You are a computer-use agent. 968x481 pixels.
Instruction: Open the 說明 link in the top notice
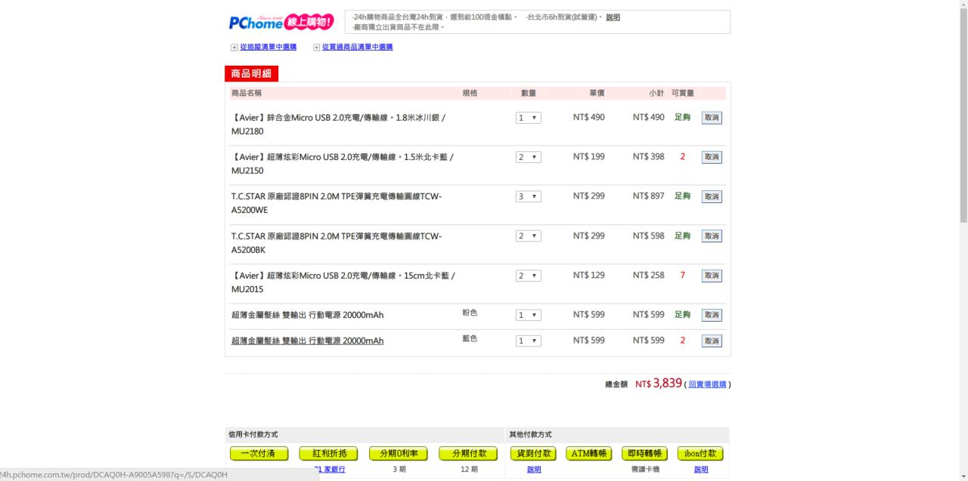coord(613,17)
